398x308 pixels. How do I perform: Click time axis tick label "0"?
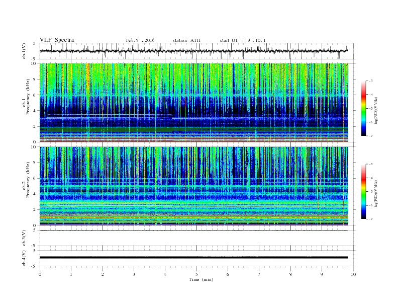40,274
